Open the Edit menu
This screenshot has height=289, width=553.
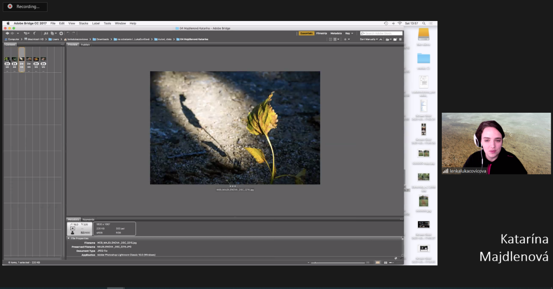coord(62,23)
